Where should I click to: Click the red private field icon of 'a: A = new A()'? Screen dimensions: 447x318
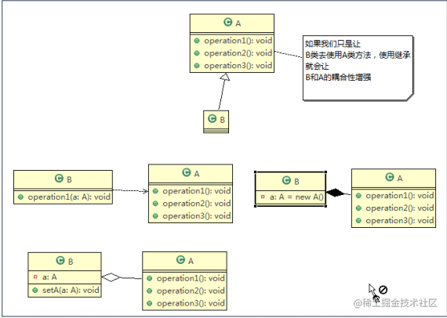click(x=263, y=197)
